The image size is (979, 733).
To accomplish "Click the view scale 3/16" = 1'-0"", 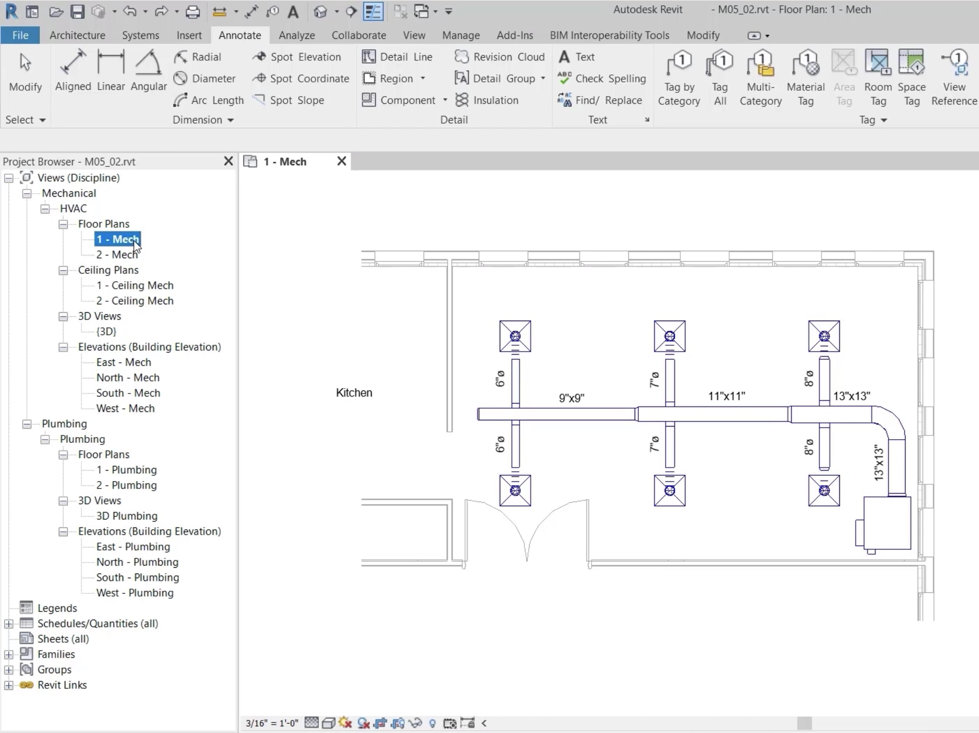I will point(272,723).
